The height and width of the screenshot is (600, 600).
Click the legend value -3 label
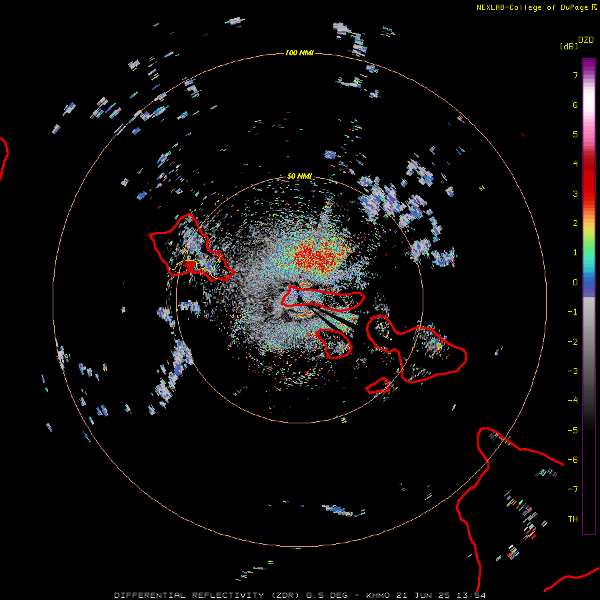click(573, 371)
